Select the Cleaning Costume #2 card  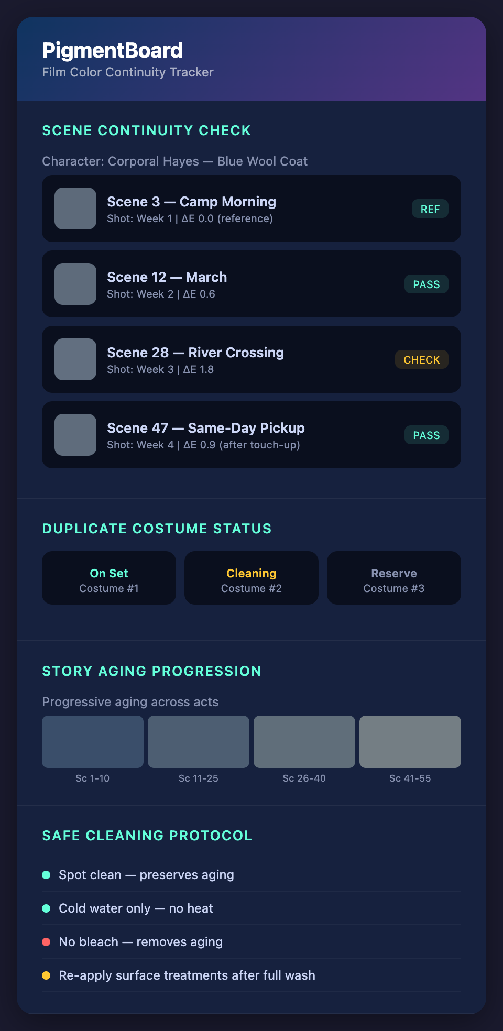point(251,578)
